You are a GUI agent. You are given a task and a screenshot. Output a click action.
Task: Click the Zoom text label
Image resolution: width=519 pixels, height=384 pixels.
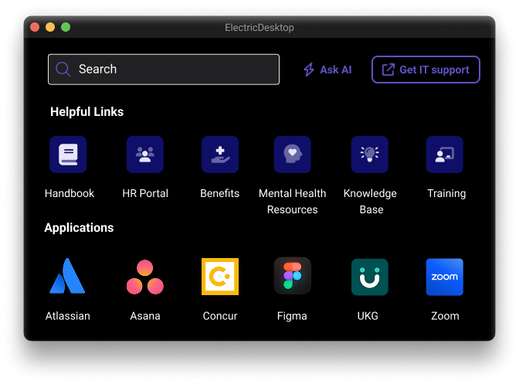(x=445, y=315)
